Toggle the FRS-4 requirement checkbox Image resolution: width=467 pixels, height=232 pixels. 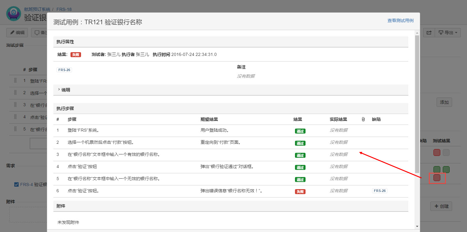(x=16, y=184)
